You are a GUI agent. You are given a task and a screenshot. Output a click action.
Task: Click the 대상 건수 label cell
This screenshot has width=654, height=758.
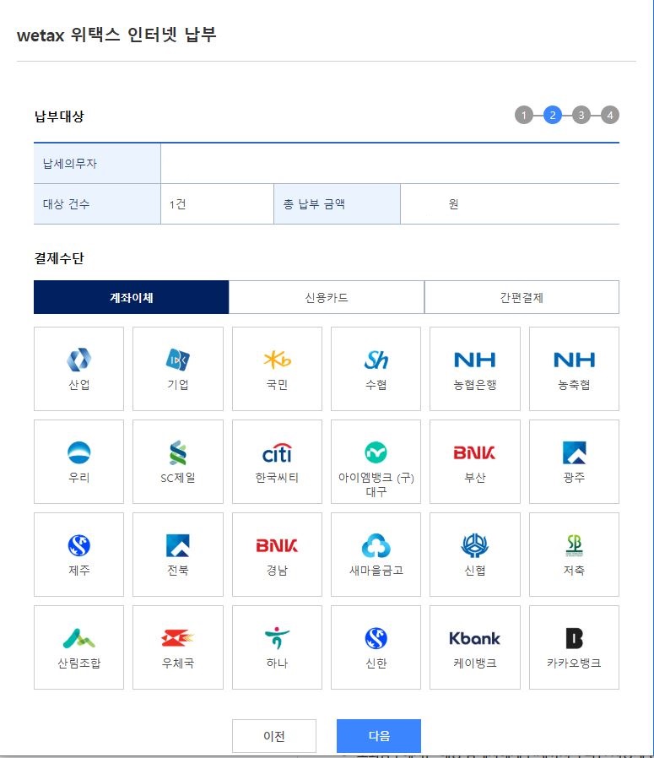(x=97, y=204)
